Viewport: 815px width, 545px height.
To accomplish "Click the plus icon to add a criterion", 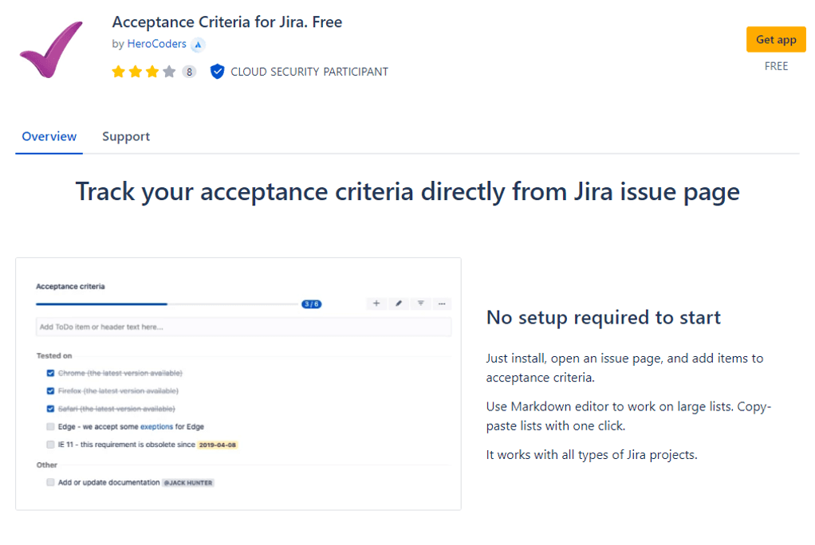I will [x=376, y=304].
